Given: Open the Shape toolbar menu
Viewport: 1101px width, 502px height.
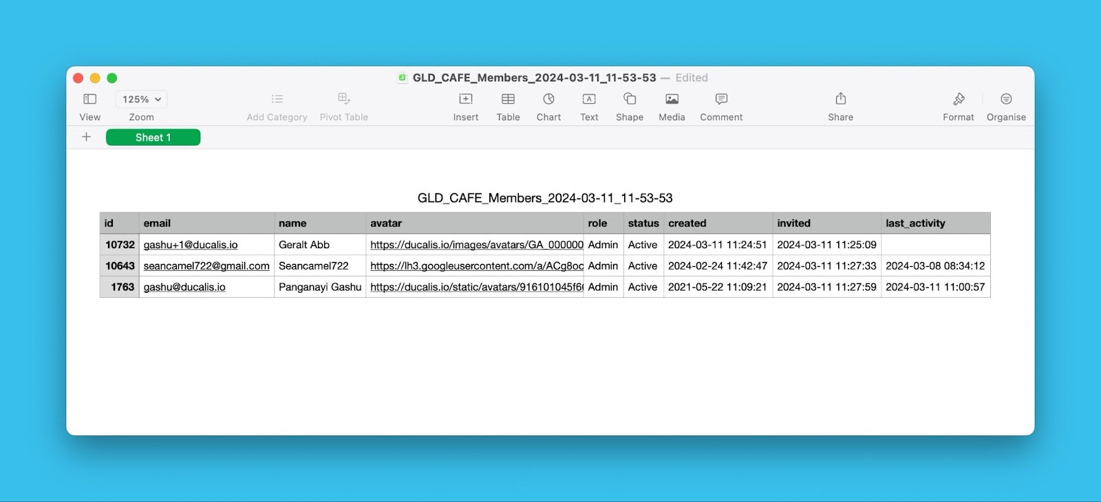Looking at the screenshot, I should pos(630,99).
